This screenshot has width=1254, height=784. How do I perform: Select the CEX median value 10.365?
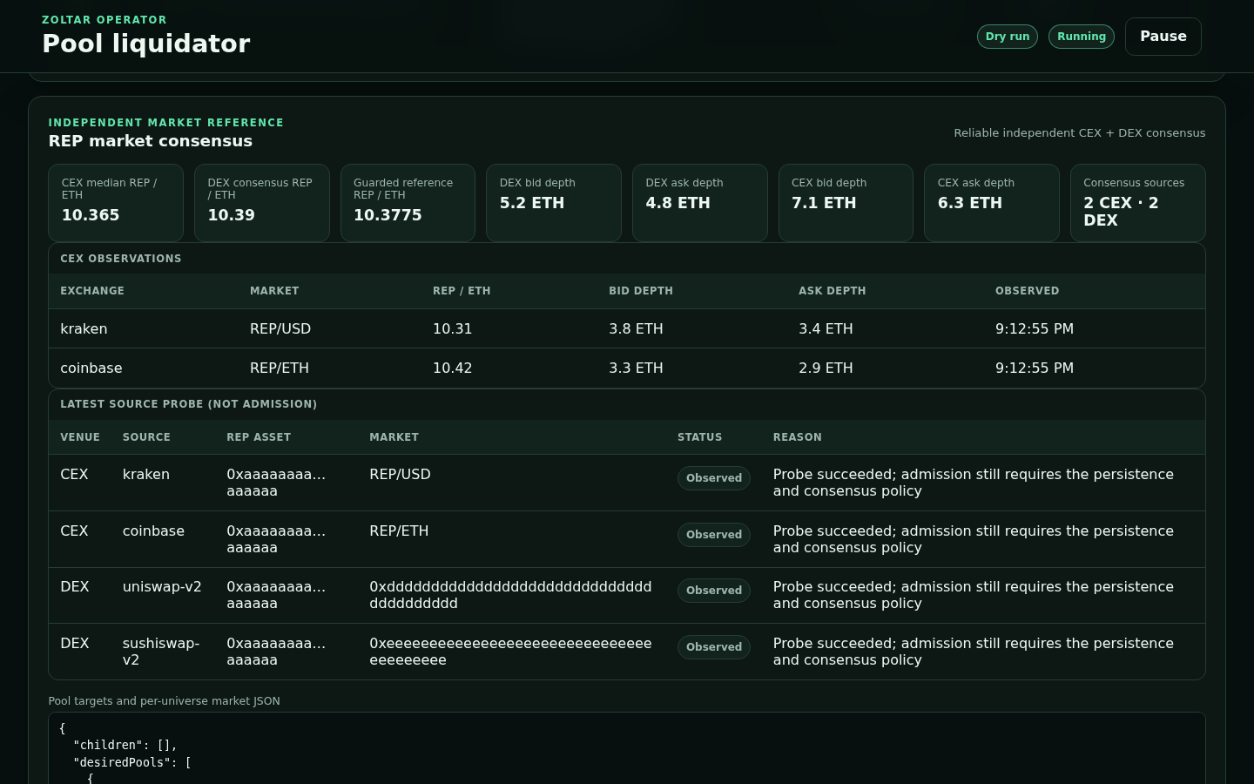click(x=91, y=215)
